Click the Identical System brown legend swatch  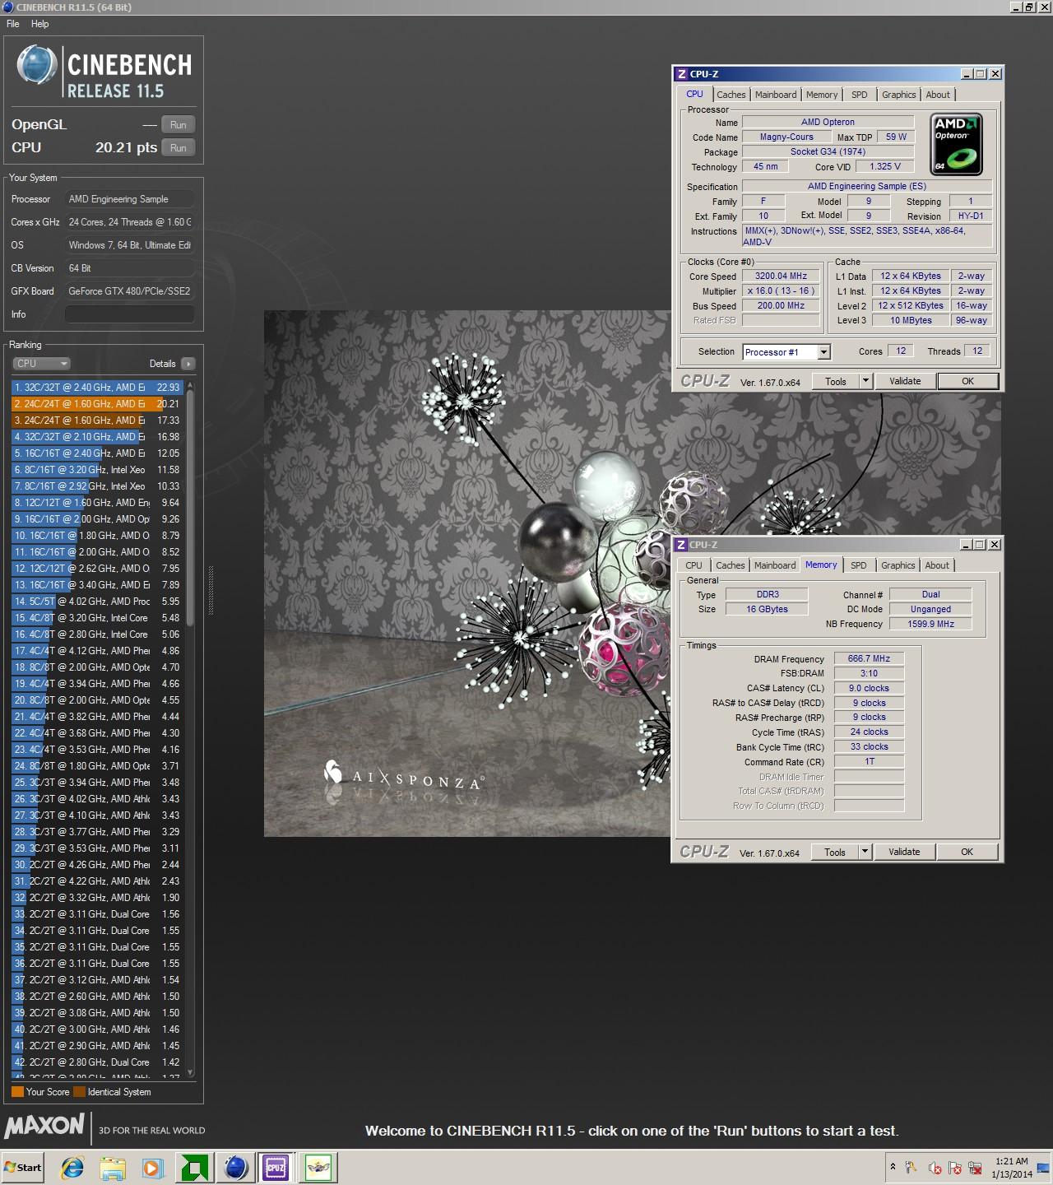[x=79, y=1092]
